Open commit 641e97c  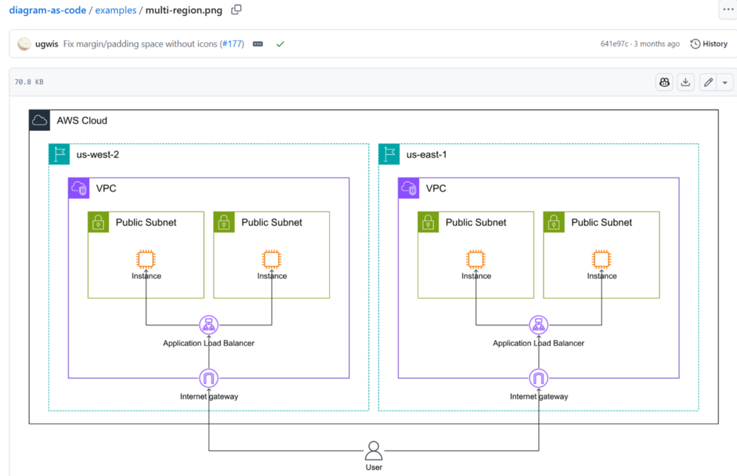614,44
